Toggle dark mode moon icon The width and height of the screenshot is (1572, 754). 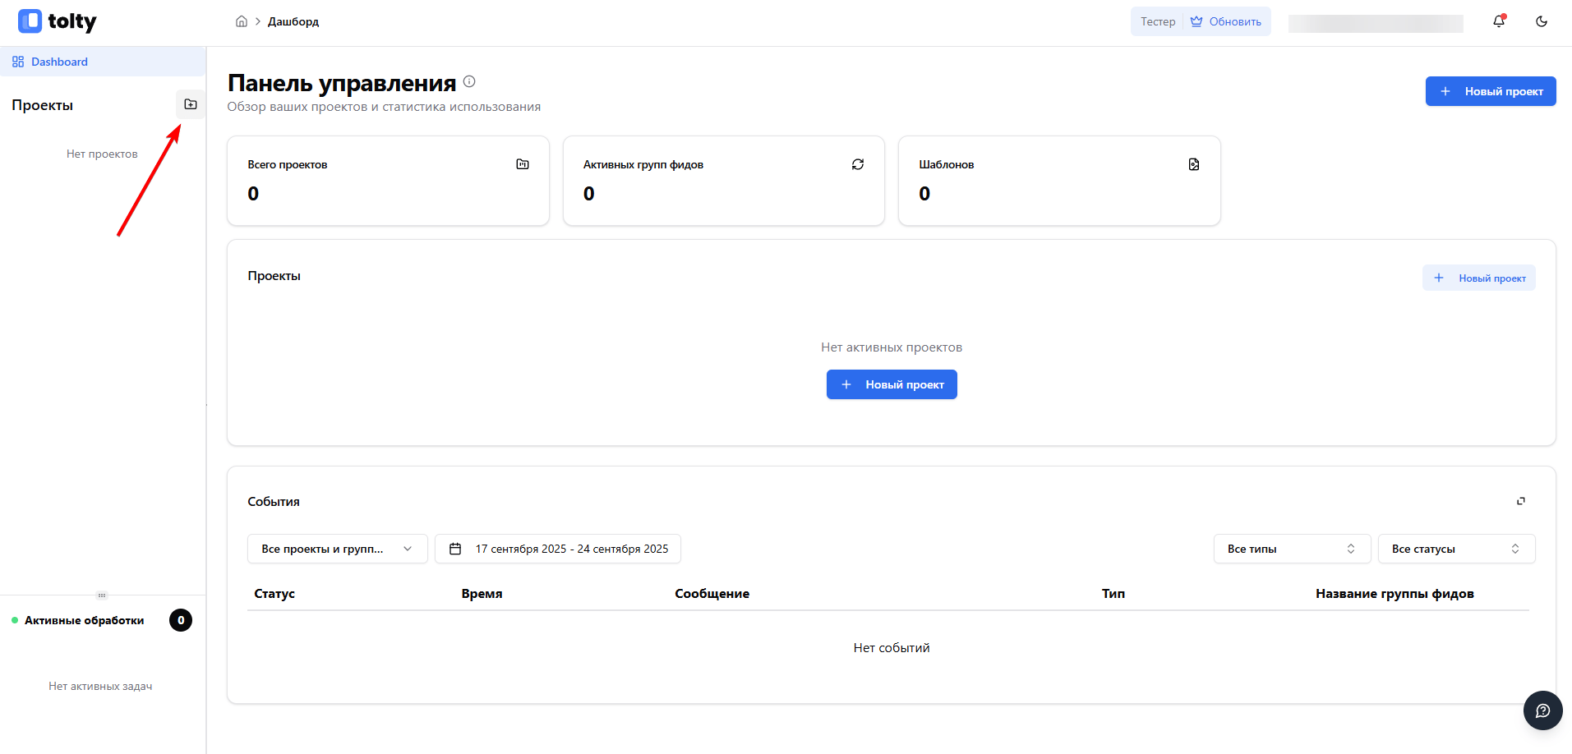1542,21
